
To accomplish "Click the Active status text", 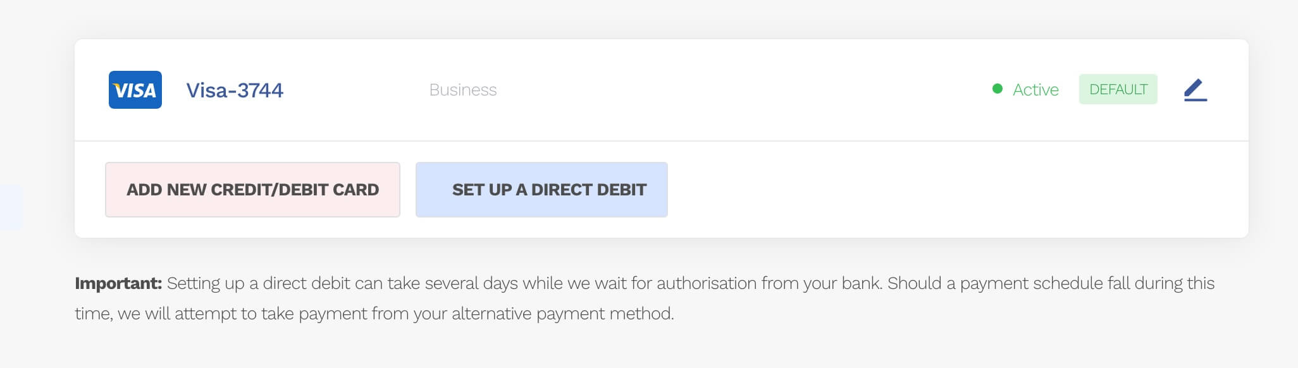I will [1035, 90].
